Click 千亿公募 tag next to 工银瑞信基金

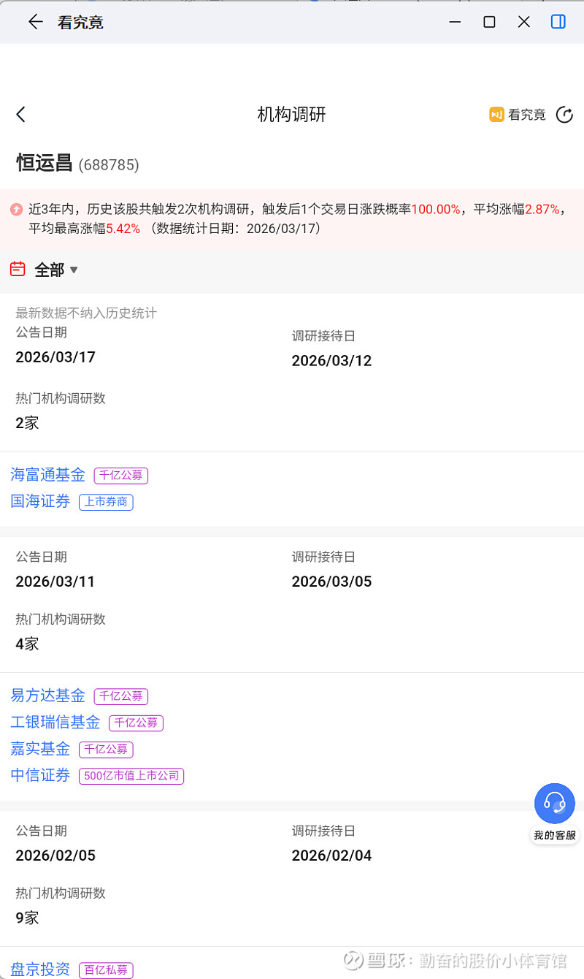[136, 723]
